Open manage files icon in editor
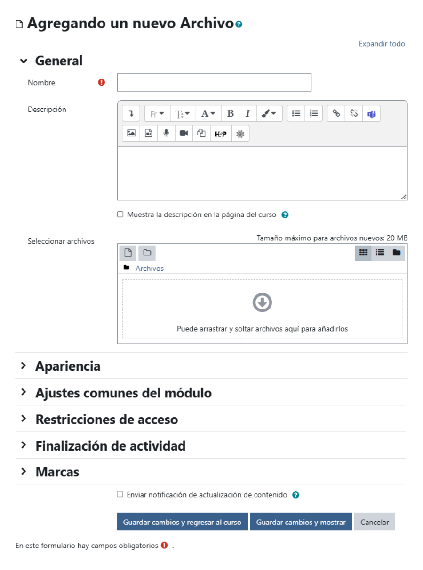This screenshot has width=423, height=570. point(201,133)
